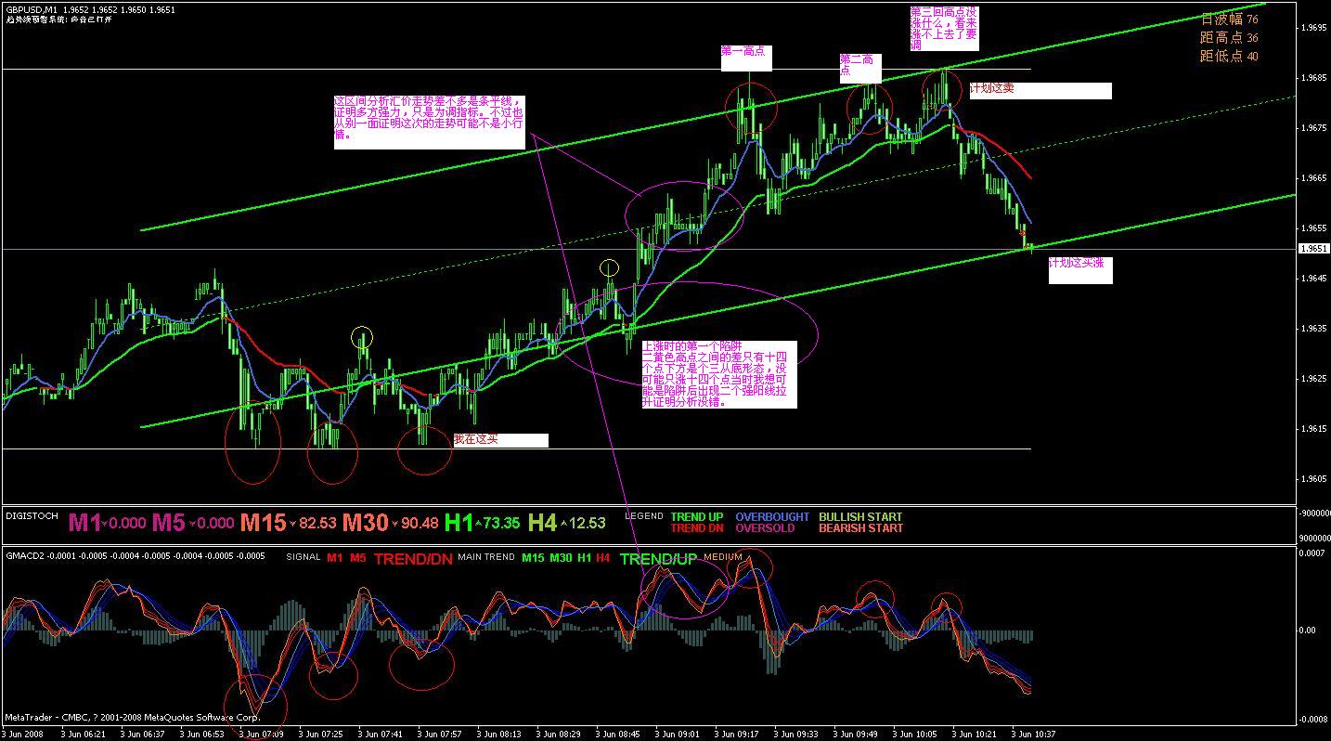This screenshot has height=741, width=1331.
Task: Click the 1.9685 price axis value
Action: coord(1313,78)
